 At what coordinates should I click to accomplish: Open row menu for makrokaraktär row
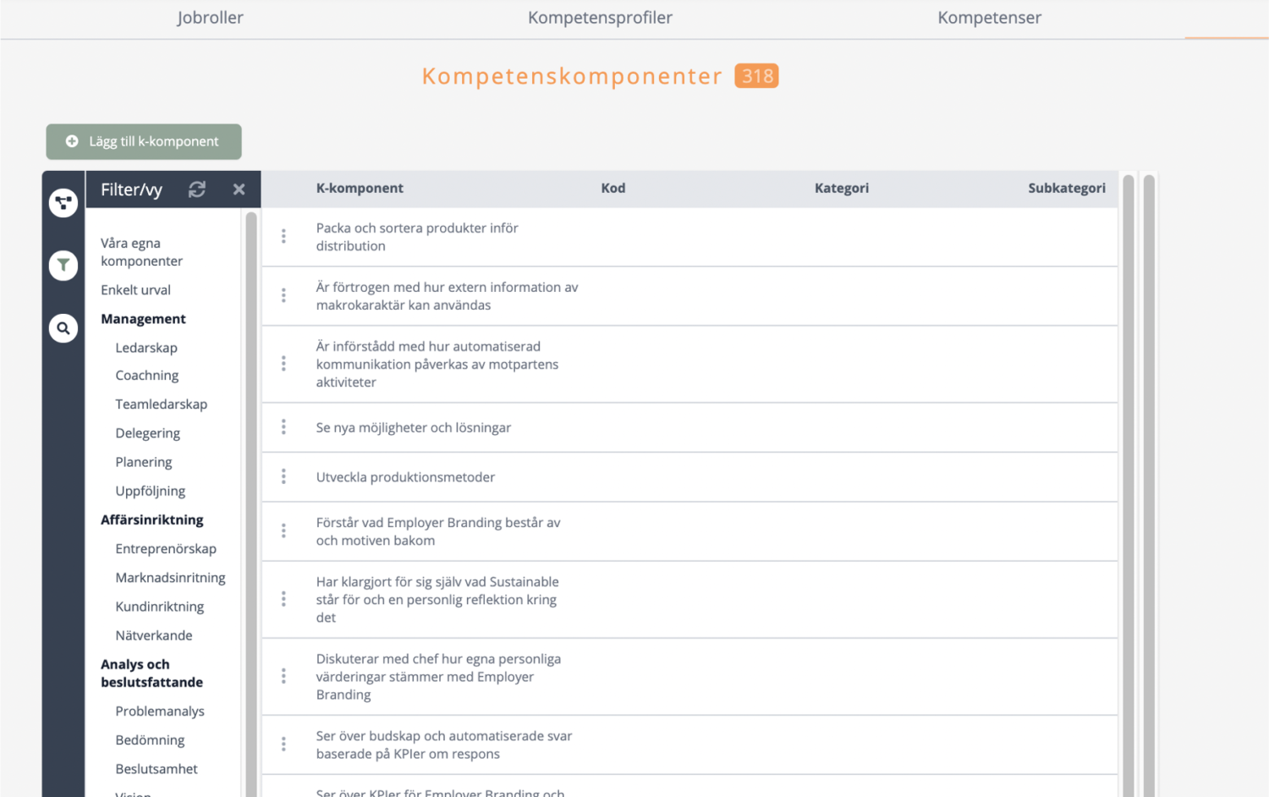click(283, 295)
